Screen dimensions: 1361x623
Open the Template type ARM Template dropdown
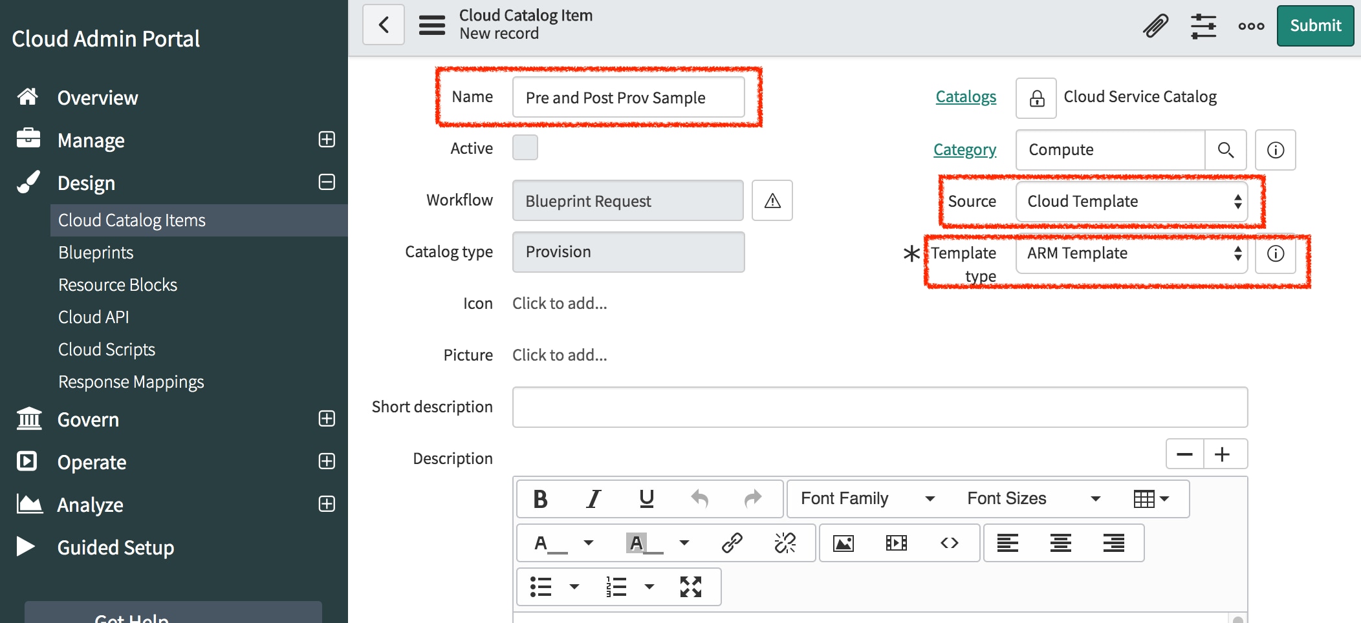pos(1132,253)
